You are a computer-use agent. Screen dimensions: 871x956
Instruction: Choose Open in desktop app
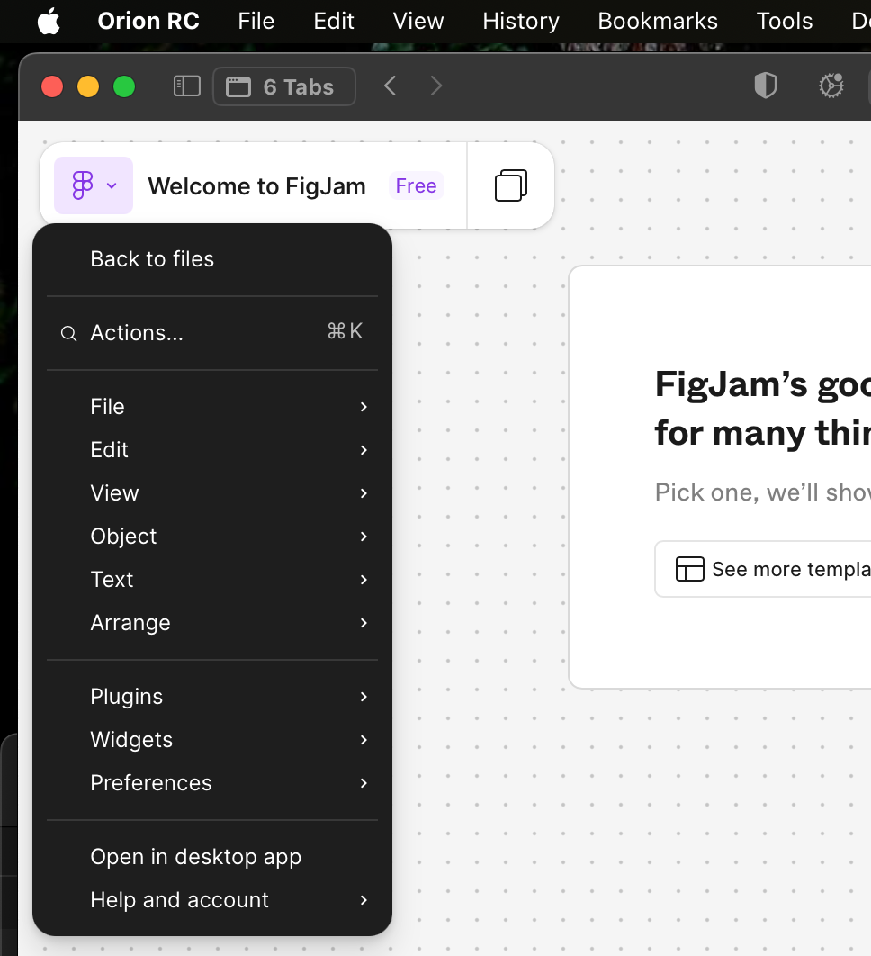tap(195, 857)
